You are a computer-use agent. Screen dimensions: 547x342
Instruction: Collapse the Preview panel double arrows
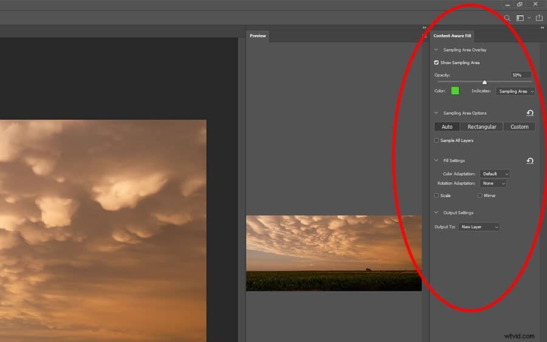pyautogui.click(x=424, y=27)
